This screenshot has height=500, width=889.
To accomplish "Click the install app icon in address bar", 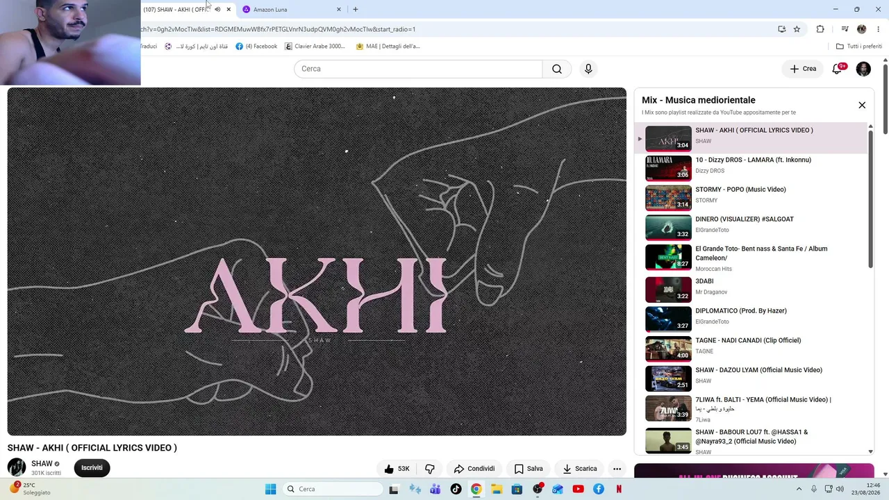I will pyautogui.click(x=782, y=29).
